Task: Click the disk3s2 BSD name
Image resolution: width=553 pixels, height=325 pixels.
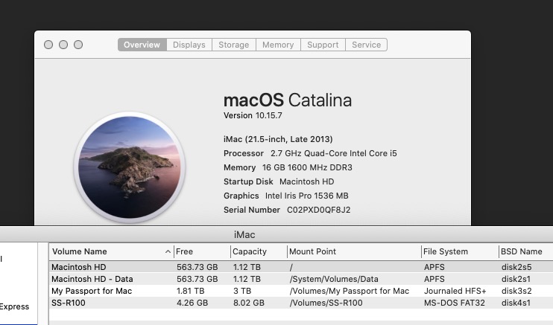Action: [516, 291]
